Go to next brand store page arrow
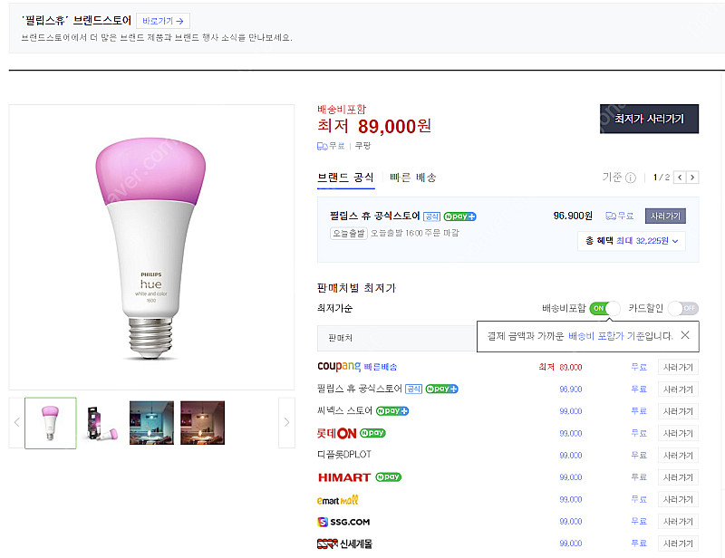 pyautogui.click(x=692, y=178)
